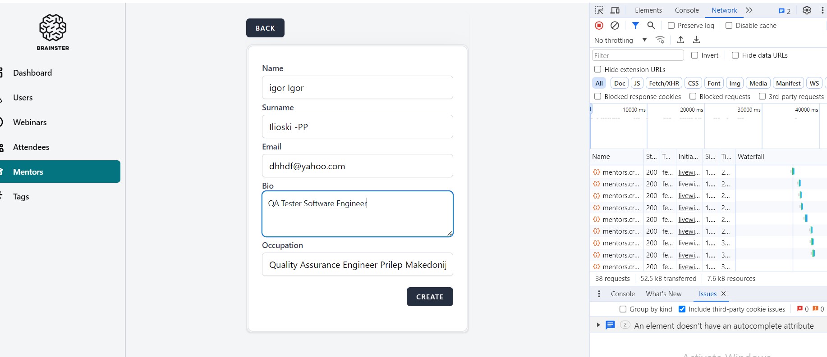Enable the Preserve log checkbox

(671, 26)
